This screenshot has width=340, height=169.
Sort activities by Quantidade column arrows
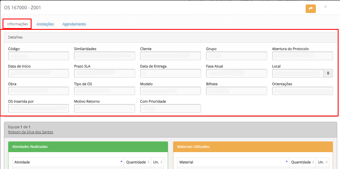point(148,162)
